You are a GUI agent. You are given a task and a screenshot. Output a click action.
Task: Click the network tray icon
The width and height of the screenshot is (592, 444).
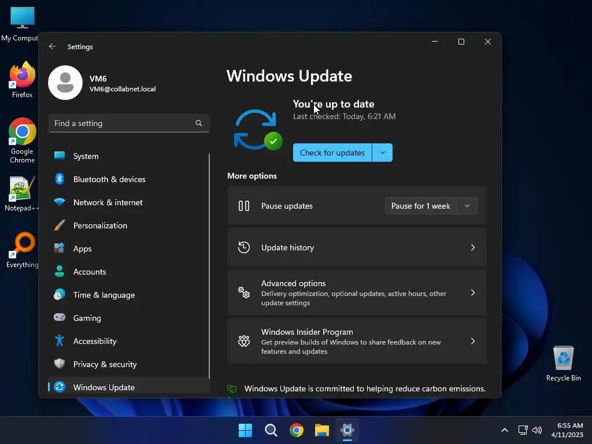point(523,430)
